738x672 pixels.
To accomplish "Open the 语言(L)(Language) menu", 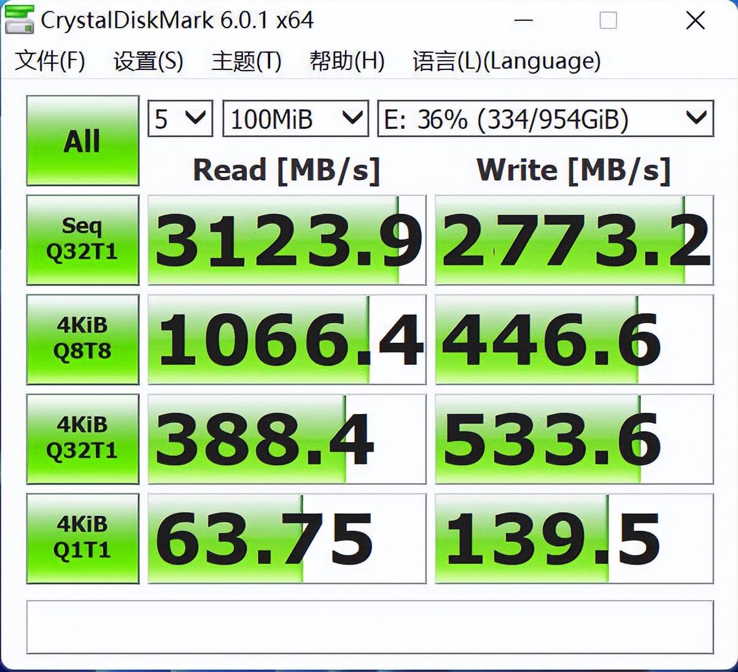I will (507, 61).
